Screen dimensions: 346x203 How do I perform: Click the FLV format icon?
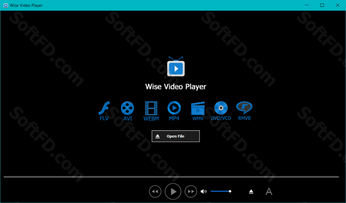[x=104, y=111]
